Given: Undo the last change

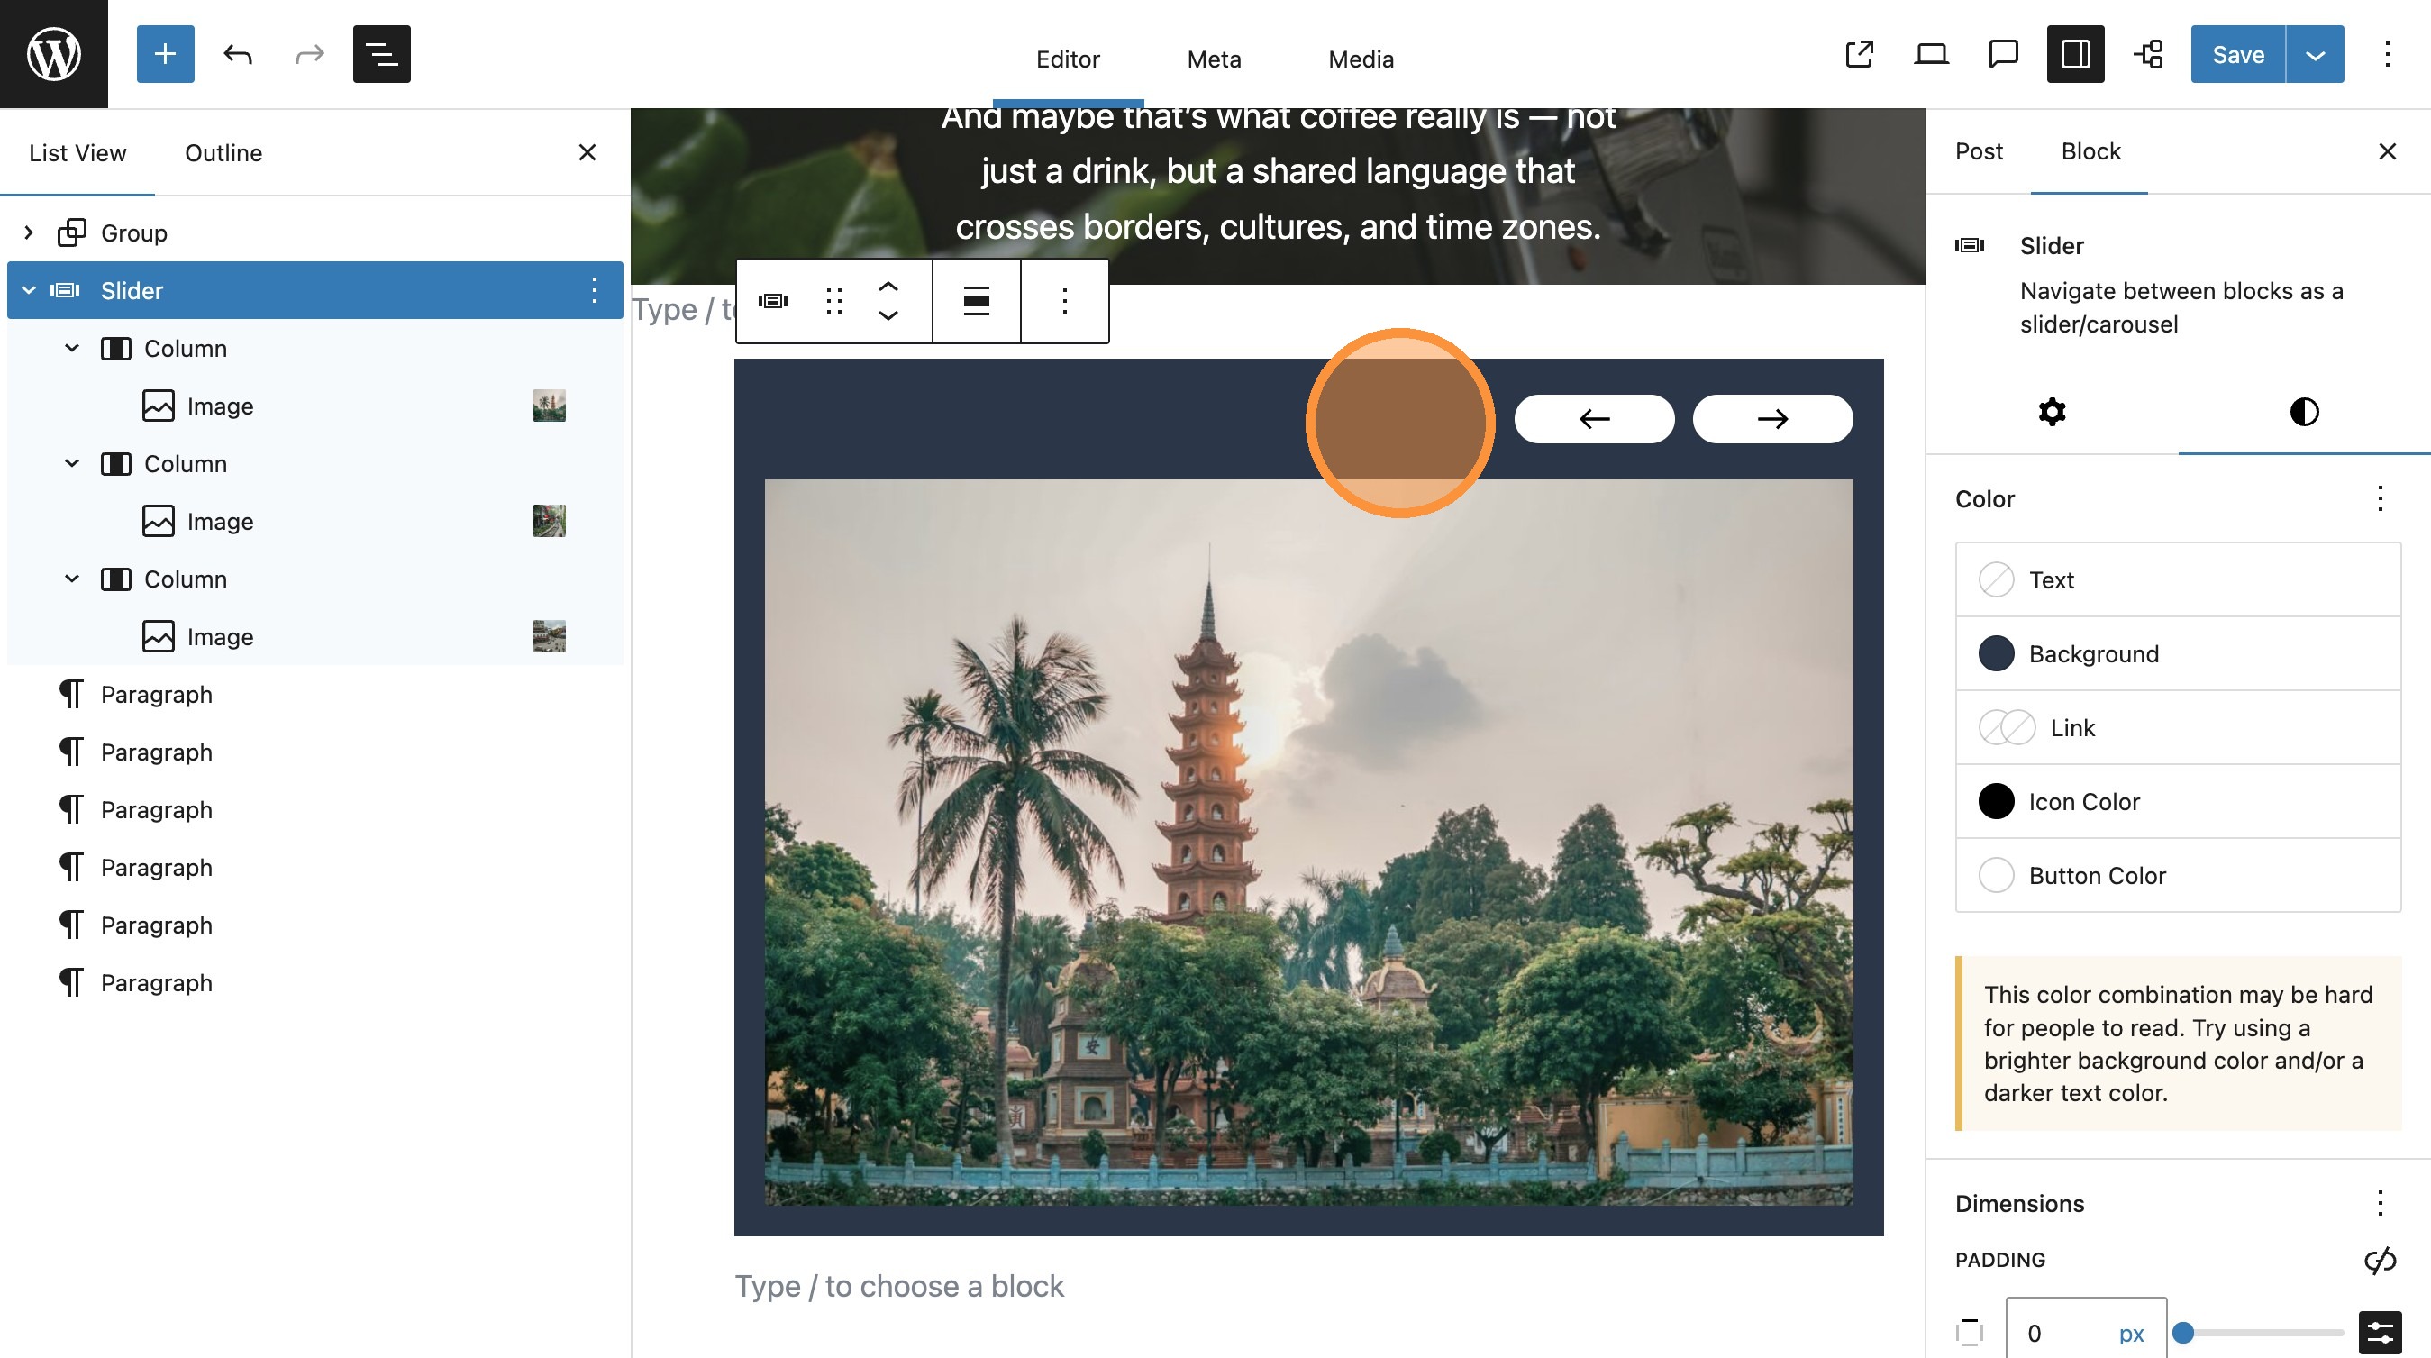Looking at the screenshot, I should pyautogui.click(x=238, y=54).
